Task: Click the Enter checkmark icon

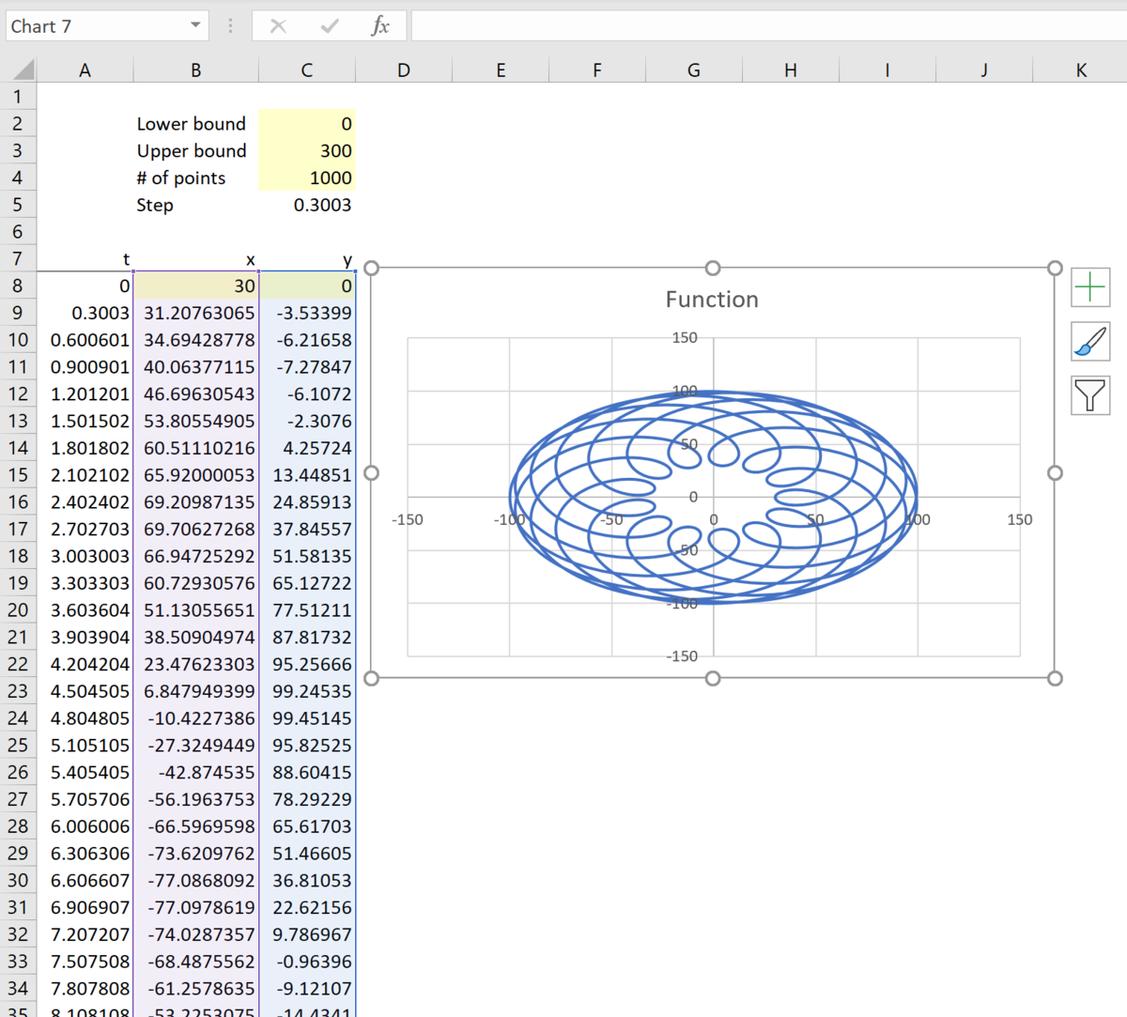Action: [327, 25]
